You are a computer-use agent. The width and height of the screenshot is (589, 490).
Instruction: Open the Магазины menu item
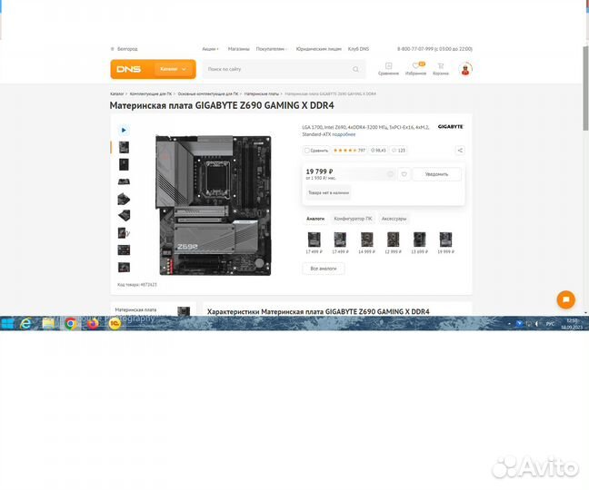point(238,49)
